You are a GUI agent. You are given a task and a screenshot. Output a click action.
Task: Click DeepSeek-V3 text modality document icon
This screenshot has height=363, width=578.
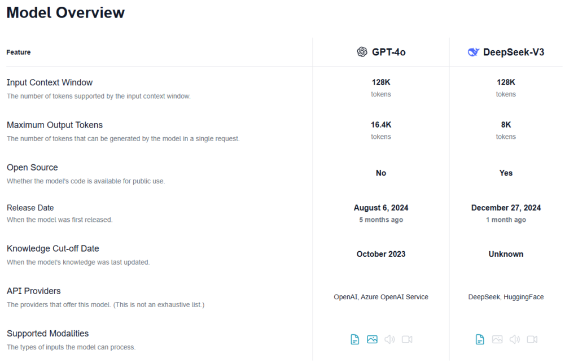pyautogui.click(x=480, y=339)
